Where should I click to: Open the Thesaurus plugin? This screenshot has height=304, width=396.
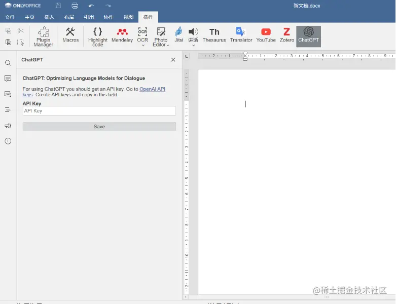214,35
